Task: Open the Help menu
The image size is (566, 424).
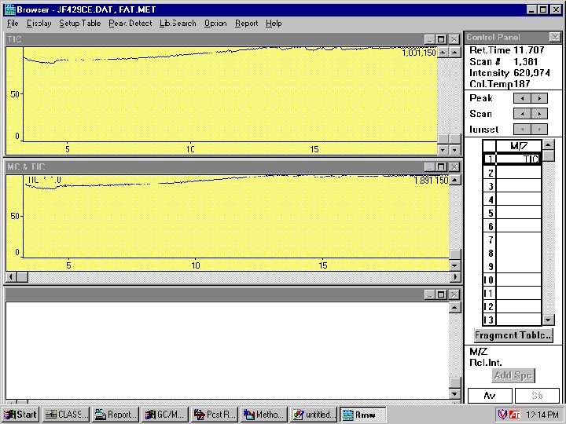Action: (274, 23)
